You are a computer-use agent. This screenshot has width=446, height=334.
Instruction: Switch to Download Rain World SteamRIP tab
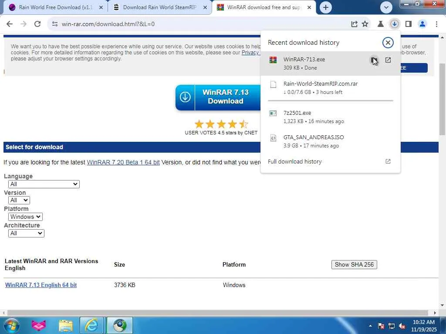(159, 7)
